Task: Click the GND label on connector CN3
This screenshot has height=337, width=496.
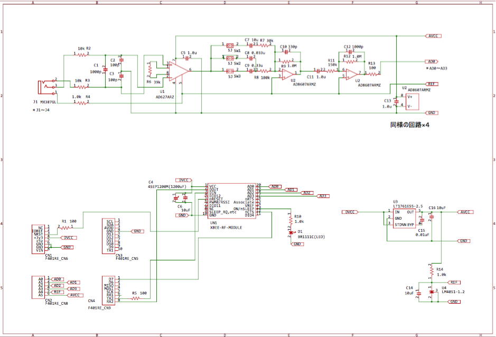Action: 137,231
